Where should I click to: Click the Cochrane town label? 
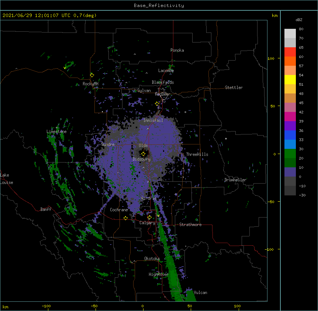[x=119, y=210]
